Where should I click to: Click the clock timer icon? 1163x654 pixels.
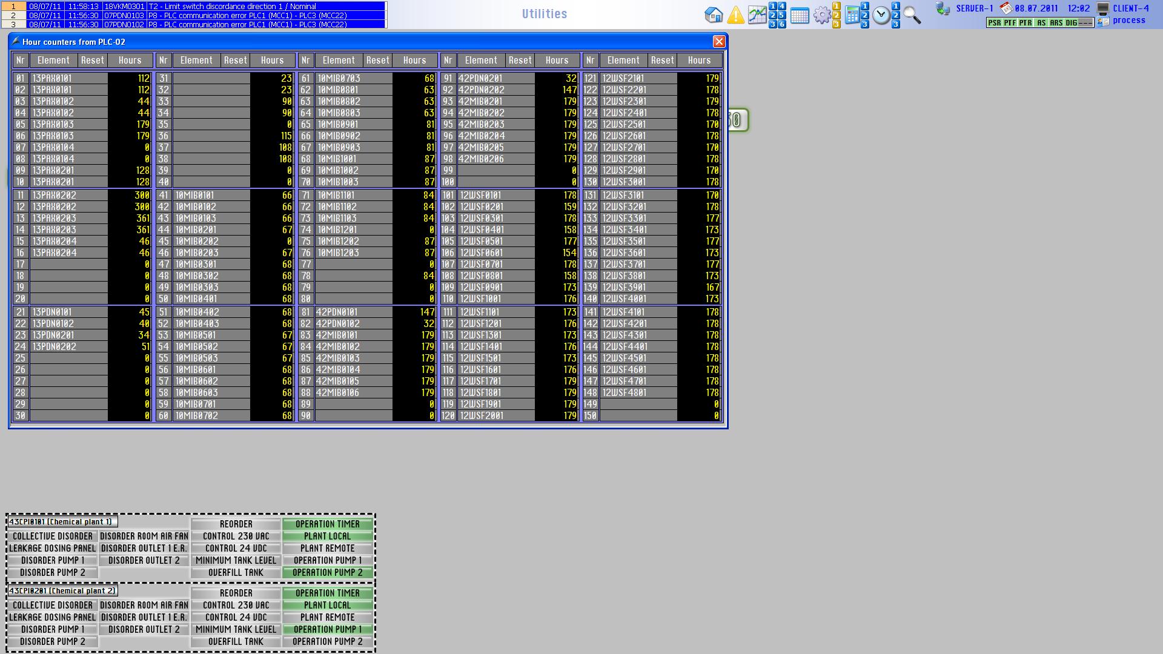[881, 16]
